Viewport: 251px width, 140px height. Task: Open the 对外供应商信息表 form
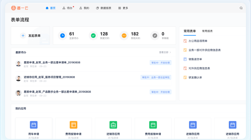coord(199,68)
